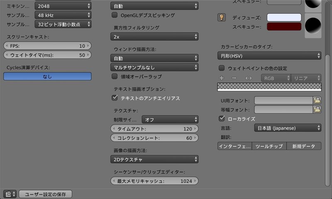Click the plus icon on the color ramp
The width and height of the screenshot is (332, 199).
(x=222, y=78)
